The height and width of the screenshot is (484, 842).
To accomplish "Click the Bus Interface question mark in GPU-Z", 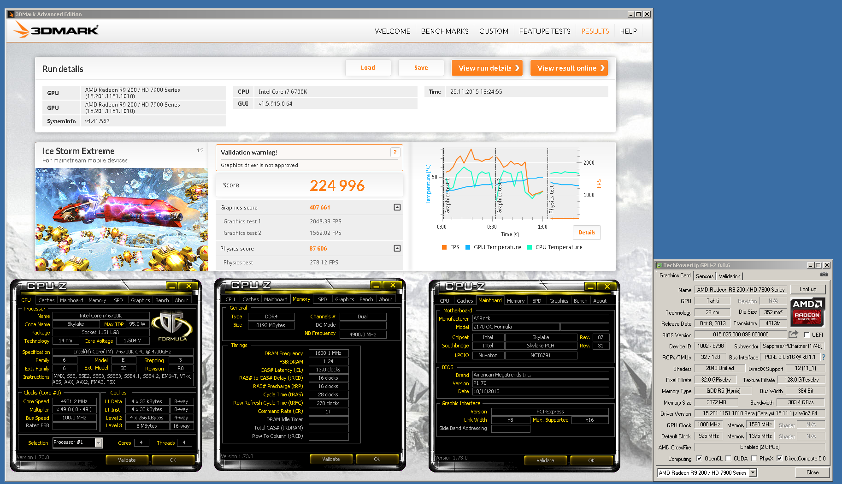I will (824, 357).
